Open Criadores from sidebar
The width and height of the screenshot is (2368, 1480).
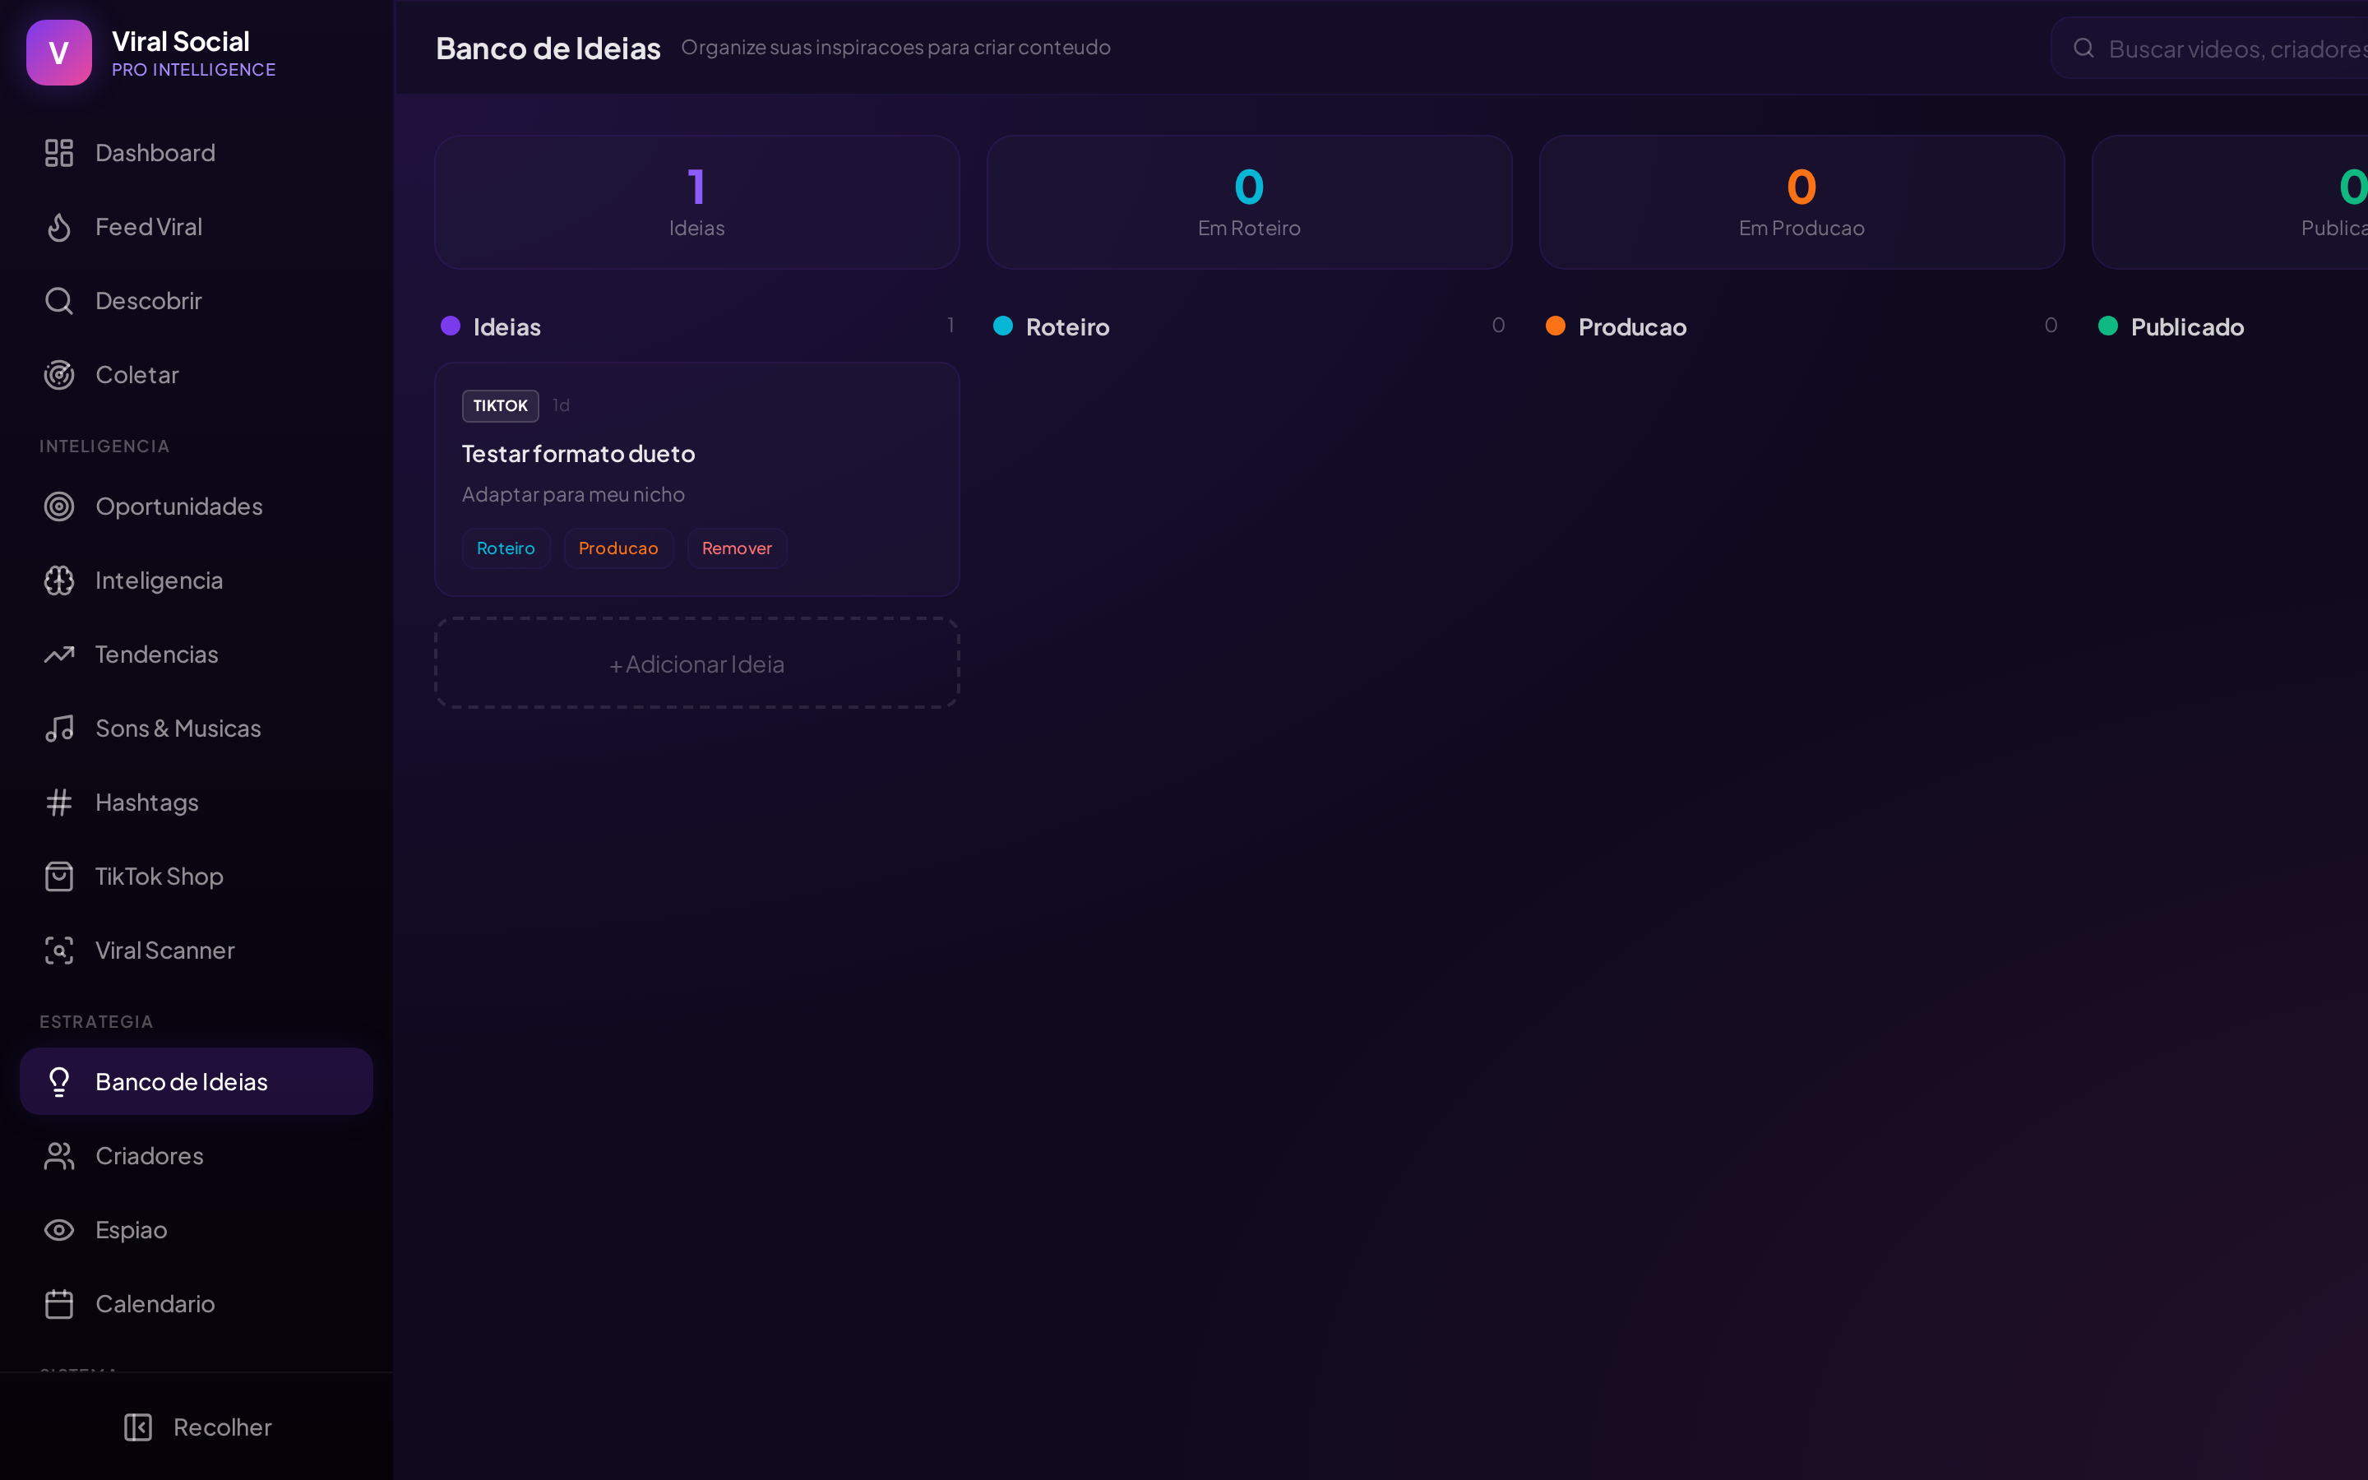point(196,1156)
